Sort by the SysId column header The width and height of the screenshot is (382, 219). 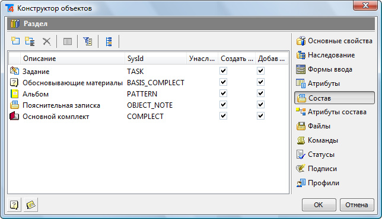click(x=155, y=59)
